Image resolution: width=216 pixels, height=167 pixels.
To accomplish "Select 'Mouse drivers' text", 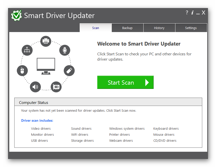I will click(164, 134).
